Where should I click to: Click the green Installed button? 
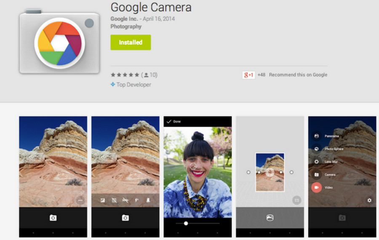(131, 43)
